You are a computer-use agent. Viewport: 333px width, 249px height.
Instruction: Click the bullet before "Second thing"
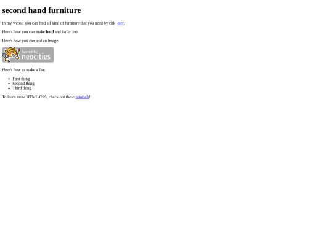click(x=9, y=84)
